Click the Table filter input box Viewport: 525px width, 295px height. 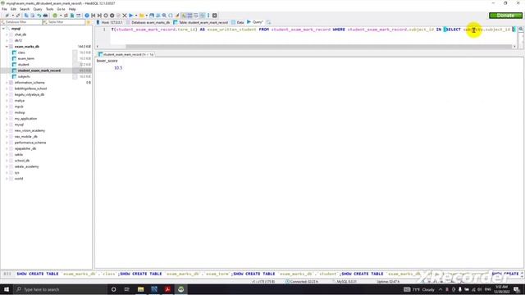tap(64, 22)
